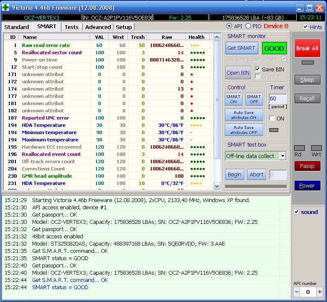The height and width of the screenshot is (302, 327).
Task: Click the indicator lamp below Timer ON checkbox
Action: pyautogui.click(x=274, y=130)
